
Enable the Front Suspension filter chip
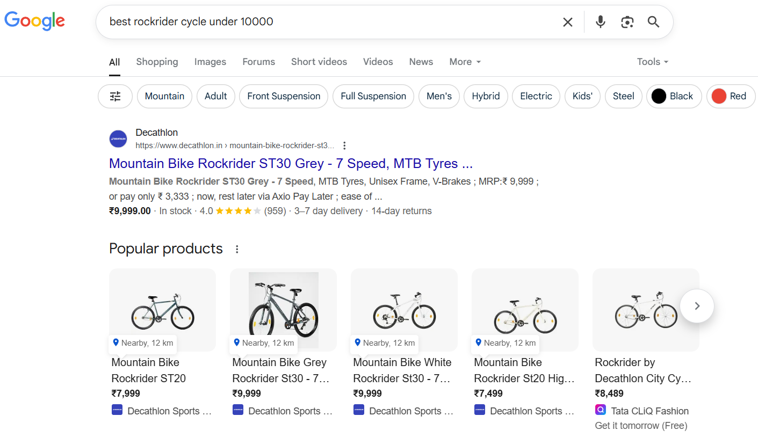tap(284, 97)
